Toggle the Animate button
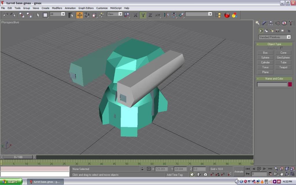 (239, 172)
